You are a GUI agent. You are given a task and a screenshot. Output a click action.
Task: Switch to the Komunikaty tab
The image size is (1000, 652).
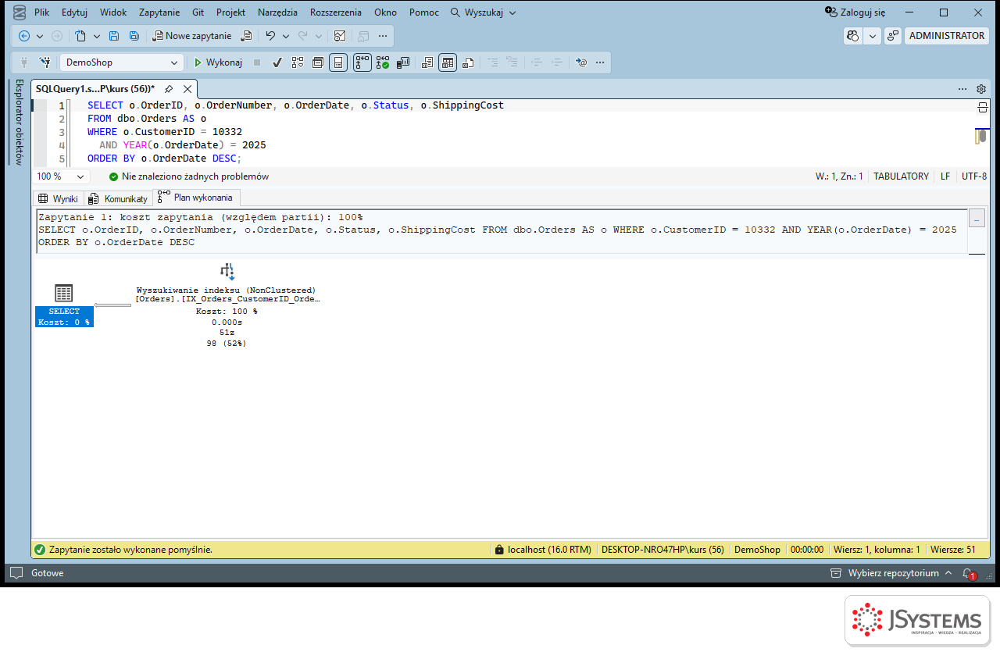(119, 198)
